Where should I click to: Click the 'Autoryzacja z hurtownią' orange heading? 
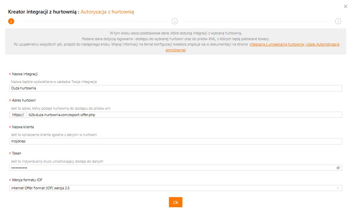point(107,12)
